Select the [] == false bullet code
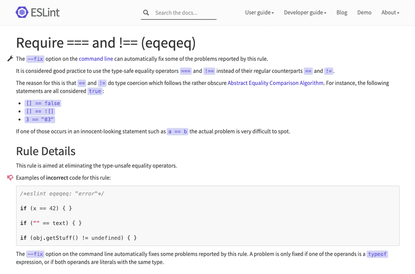This screenshot has height=274, width=415. click(43, 103)
